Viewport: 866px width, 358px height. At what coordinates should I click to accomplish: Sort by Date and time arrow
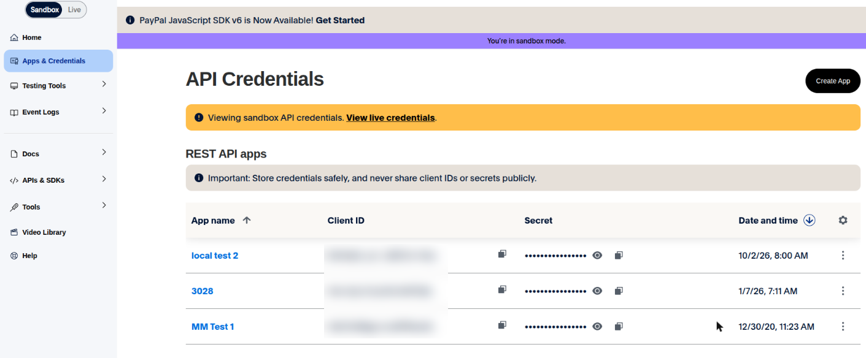pos(809,220)
